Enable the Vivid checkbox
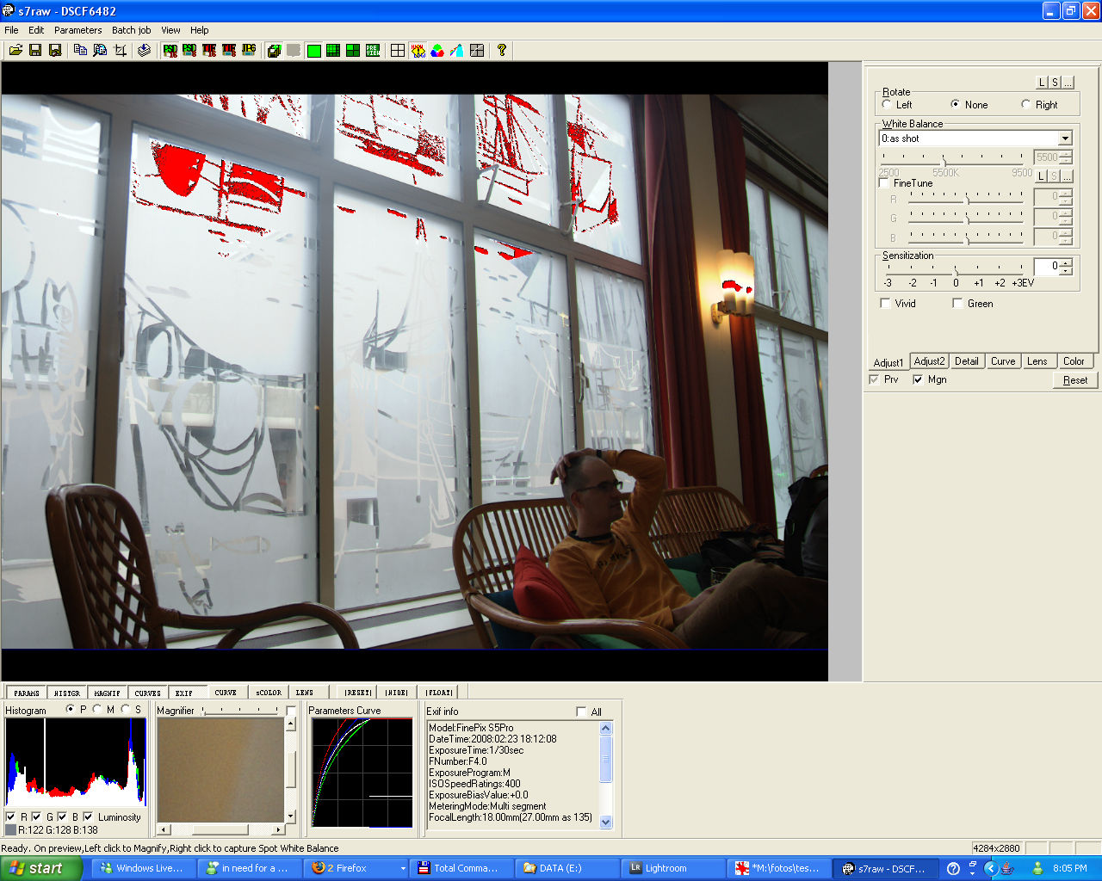1102x881 pixels. 885,304
